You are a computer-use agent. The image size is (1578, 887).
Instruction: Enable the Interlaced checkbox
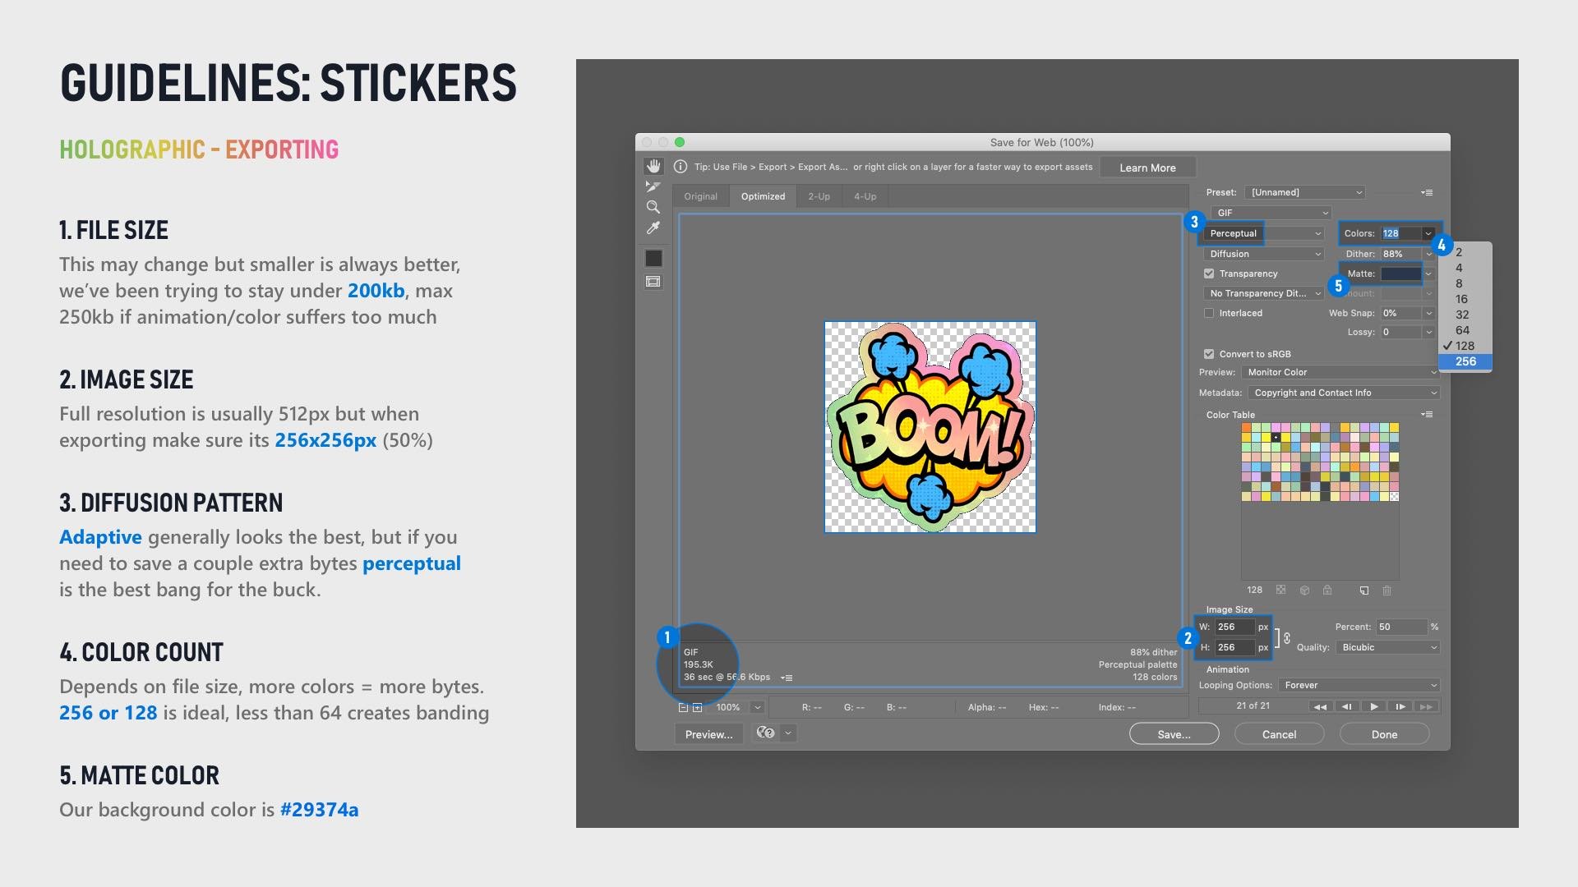pyautogui.click(x=1209, y=313)
